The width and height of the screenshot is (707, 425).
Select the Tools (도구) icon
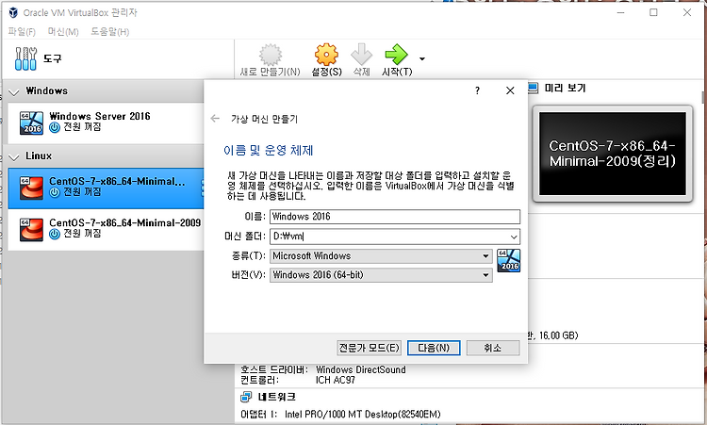25,58
